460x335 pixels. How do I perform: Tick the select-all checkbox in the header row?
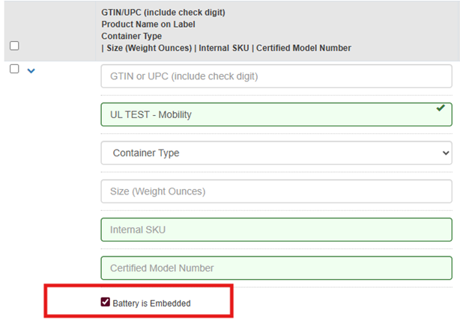14,46
